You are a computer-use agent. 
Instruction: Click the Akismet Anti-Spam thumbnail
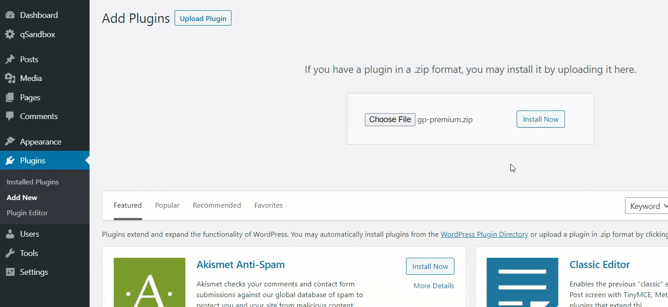[x=150, y=282]
